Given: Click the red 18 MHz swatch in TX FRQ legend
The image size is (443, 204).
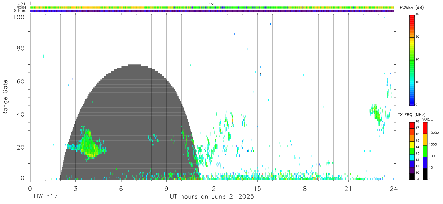Looking at the screenshot, I should (412, 125).
